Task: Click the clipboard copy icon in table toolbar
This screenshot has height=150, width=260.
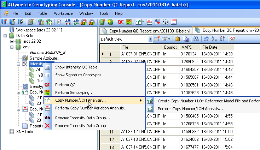Action: click(x=177, y=39)
